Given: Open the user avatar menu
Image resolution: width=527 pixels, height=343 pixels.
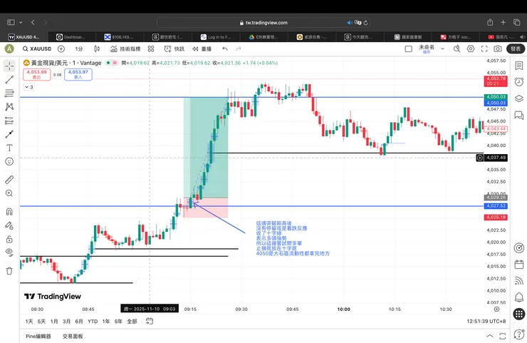Looking at the screenshot, I should (9, 48).
